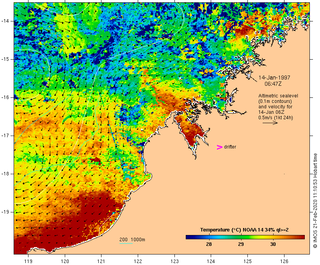Screen dimensions: 320x265
Task: Click the '14-Jan 06Z' annotation
Action: (271, 112)
